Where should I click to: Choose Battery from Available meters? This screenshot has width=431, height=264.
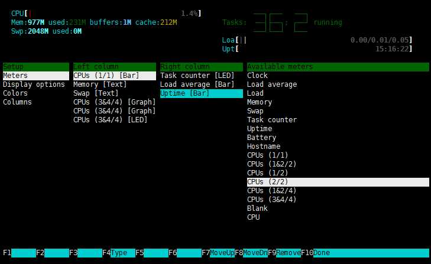click(x=261, y=138)
